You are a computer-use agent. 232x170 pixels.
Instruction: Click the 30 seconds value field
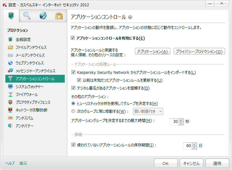(174, 122)
